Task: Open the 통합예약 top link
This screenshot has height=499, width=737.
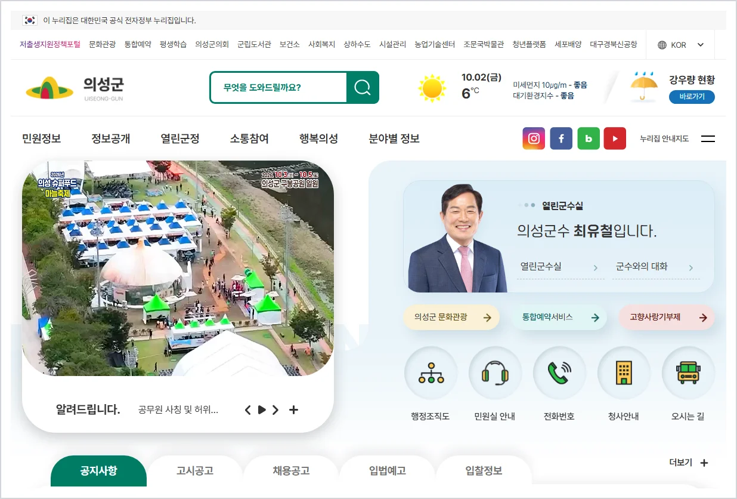Action: (138, 45)
